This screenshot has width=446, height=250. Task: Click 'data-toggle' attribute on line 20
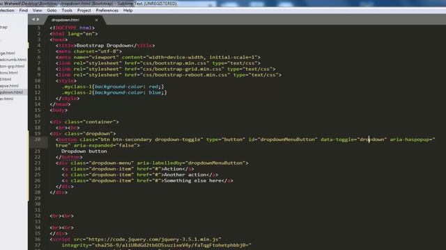[x=337, y=140]
